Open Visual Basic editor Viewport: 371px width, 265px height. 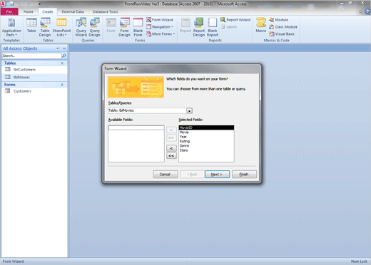click(x=282, y=34)
